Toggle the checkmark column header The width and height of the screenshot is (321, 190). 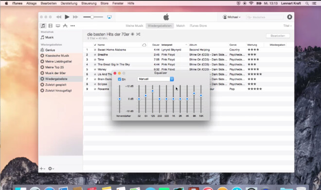point(95,45)
